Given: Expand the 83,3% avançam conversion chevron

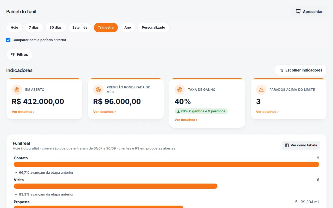Looking at the screenshot, I should click(16, 194).
